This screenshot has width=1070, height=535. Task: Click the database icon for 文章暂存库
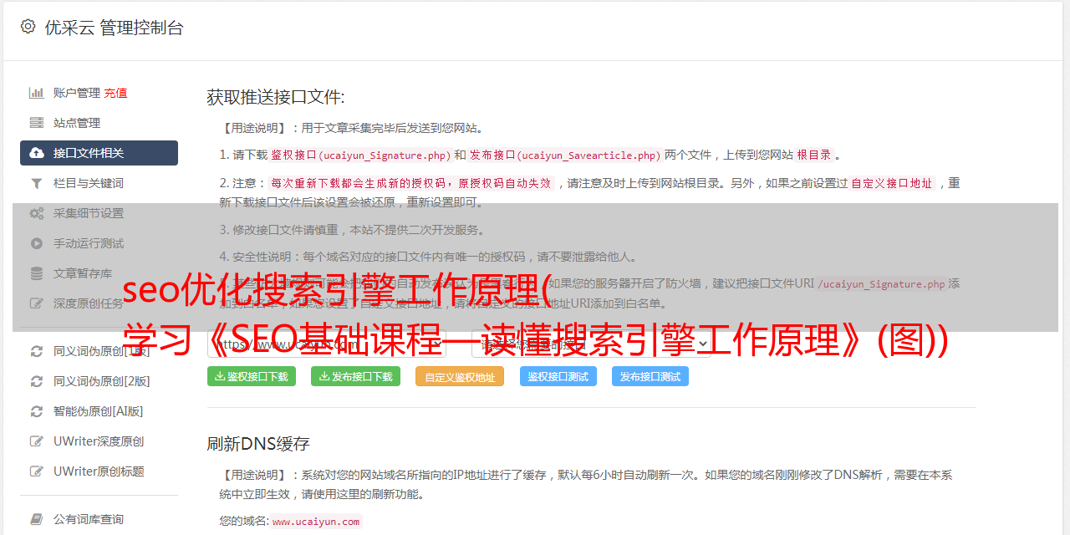tap(37, 273)
